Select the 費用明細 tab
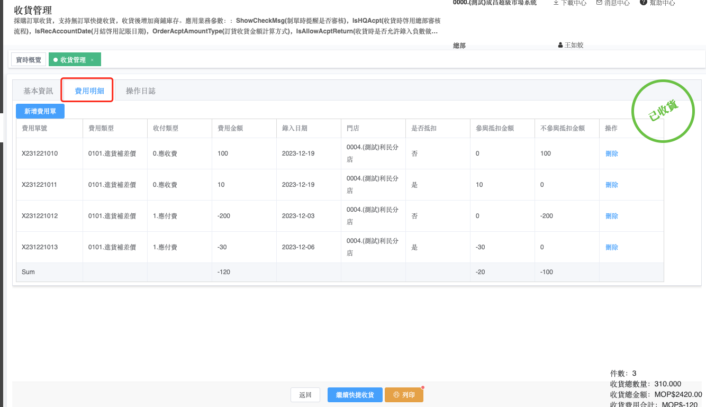The width and height of the screenshot is (706, 407). (x=89, y=91)
